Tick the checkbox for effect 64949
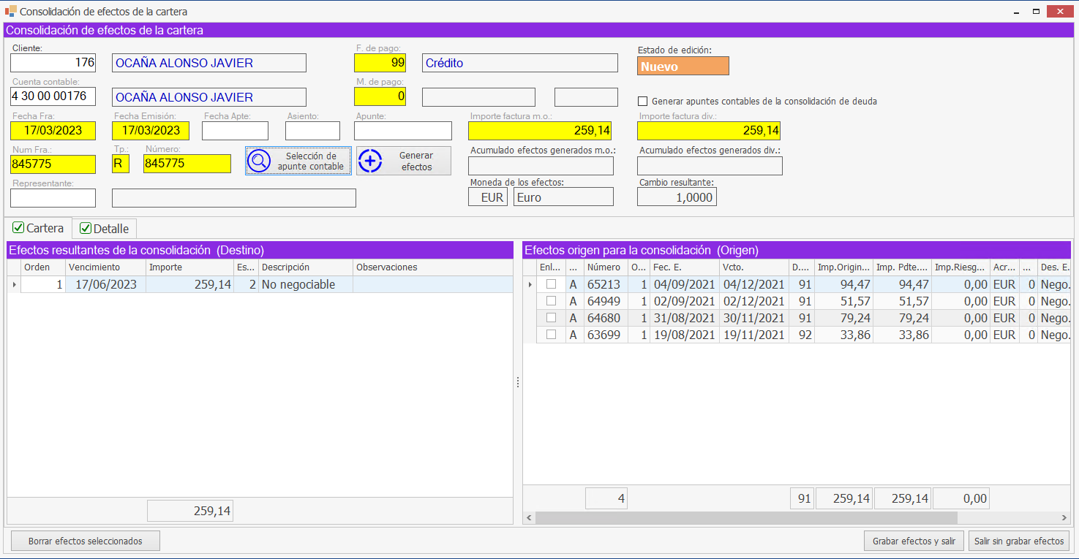The width and height of the screenshot is (1079, 559). [551, 301]
